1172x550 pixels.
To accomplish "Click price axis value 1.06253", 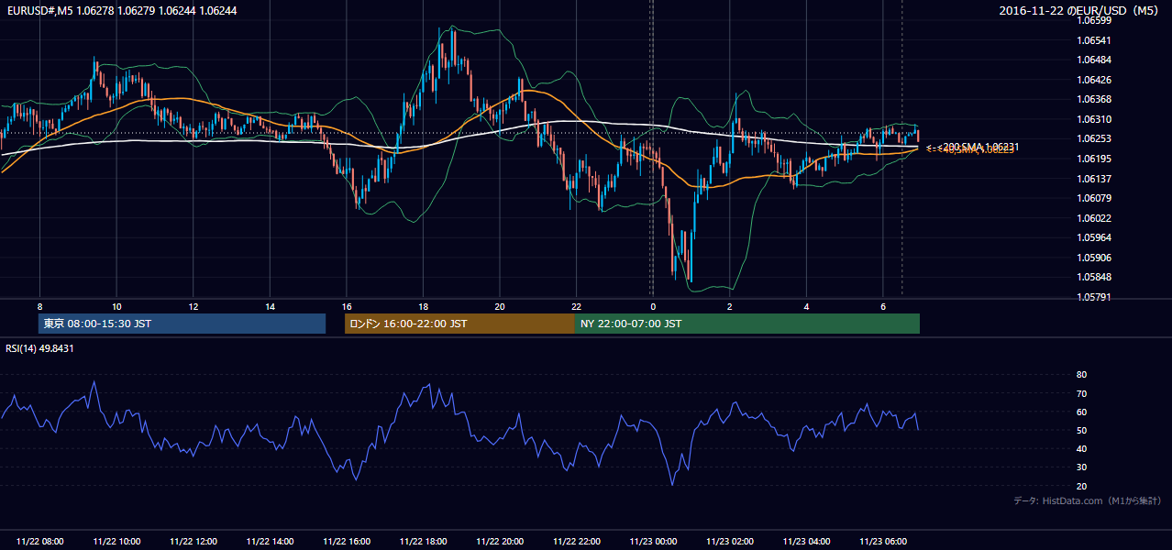I will point(1093,139).
